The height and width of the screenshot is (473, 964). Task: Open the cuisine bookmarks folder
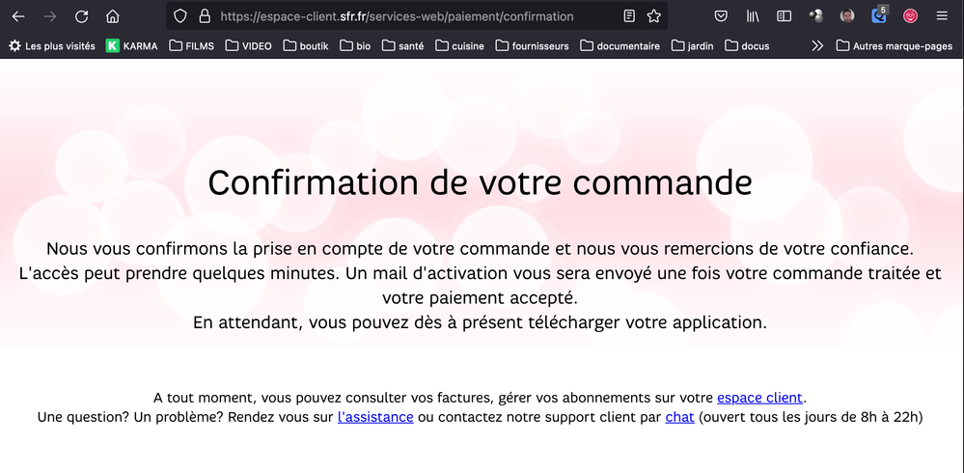(459, 45)
